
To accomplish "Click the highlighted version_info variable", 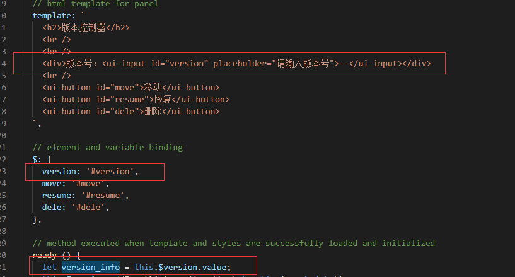I will tap(90, 267).
